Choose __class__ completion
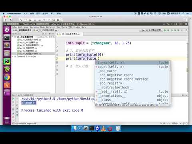The height and width of the screenshot is (144, 192). point(132,100)
